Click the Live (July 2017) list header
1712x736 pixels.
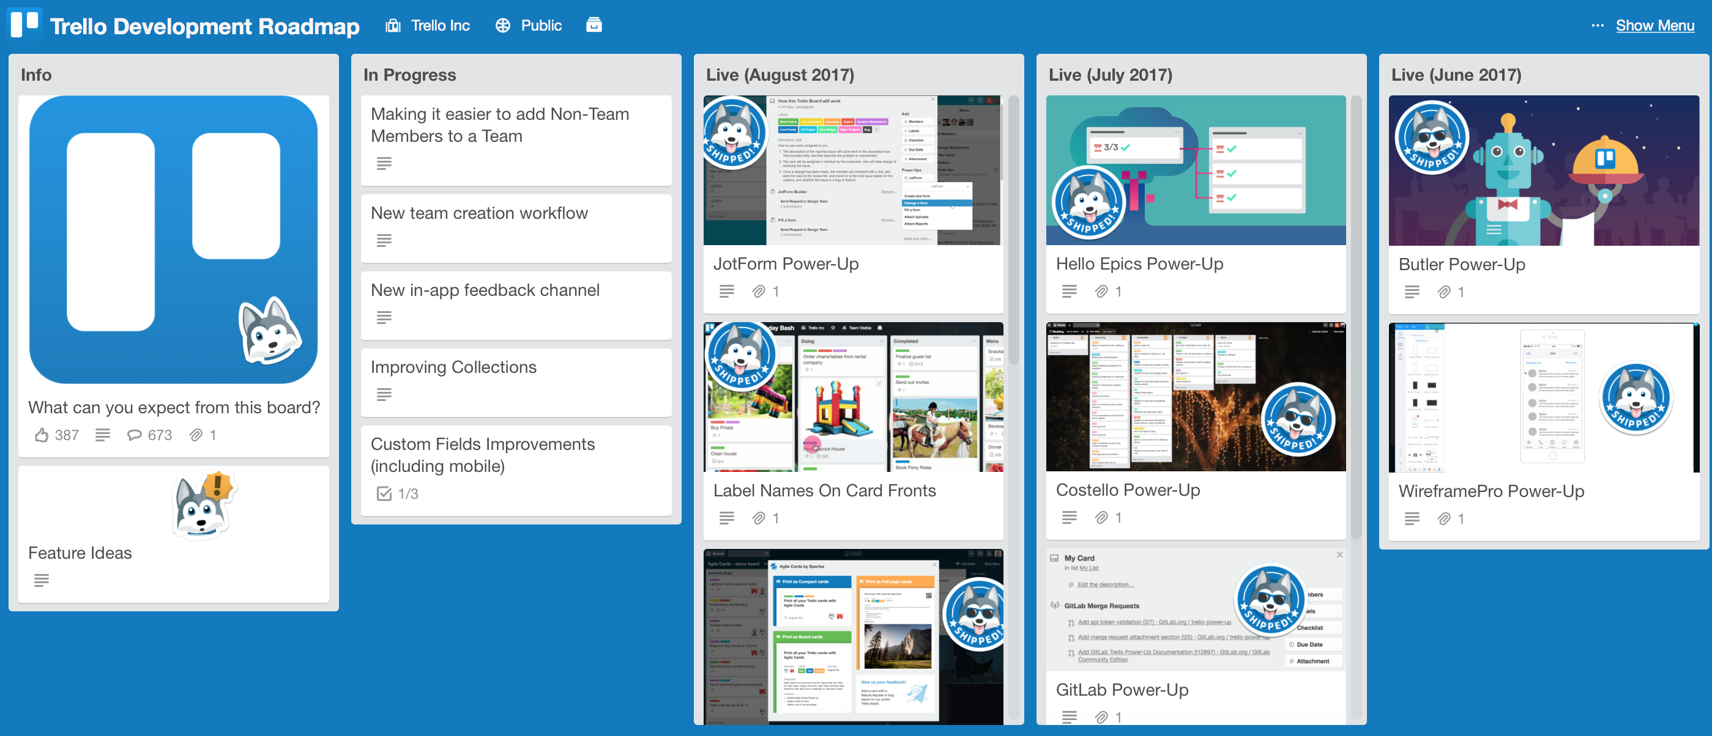(x=1111, y=75)
